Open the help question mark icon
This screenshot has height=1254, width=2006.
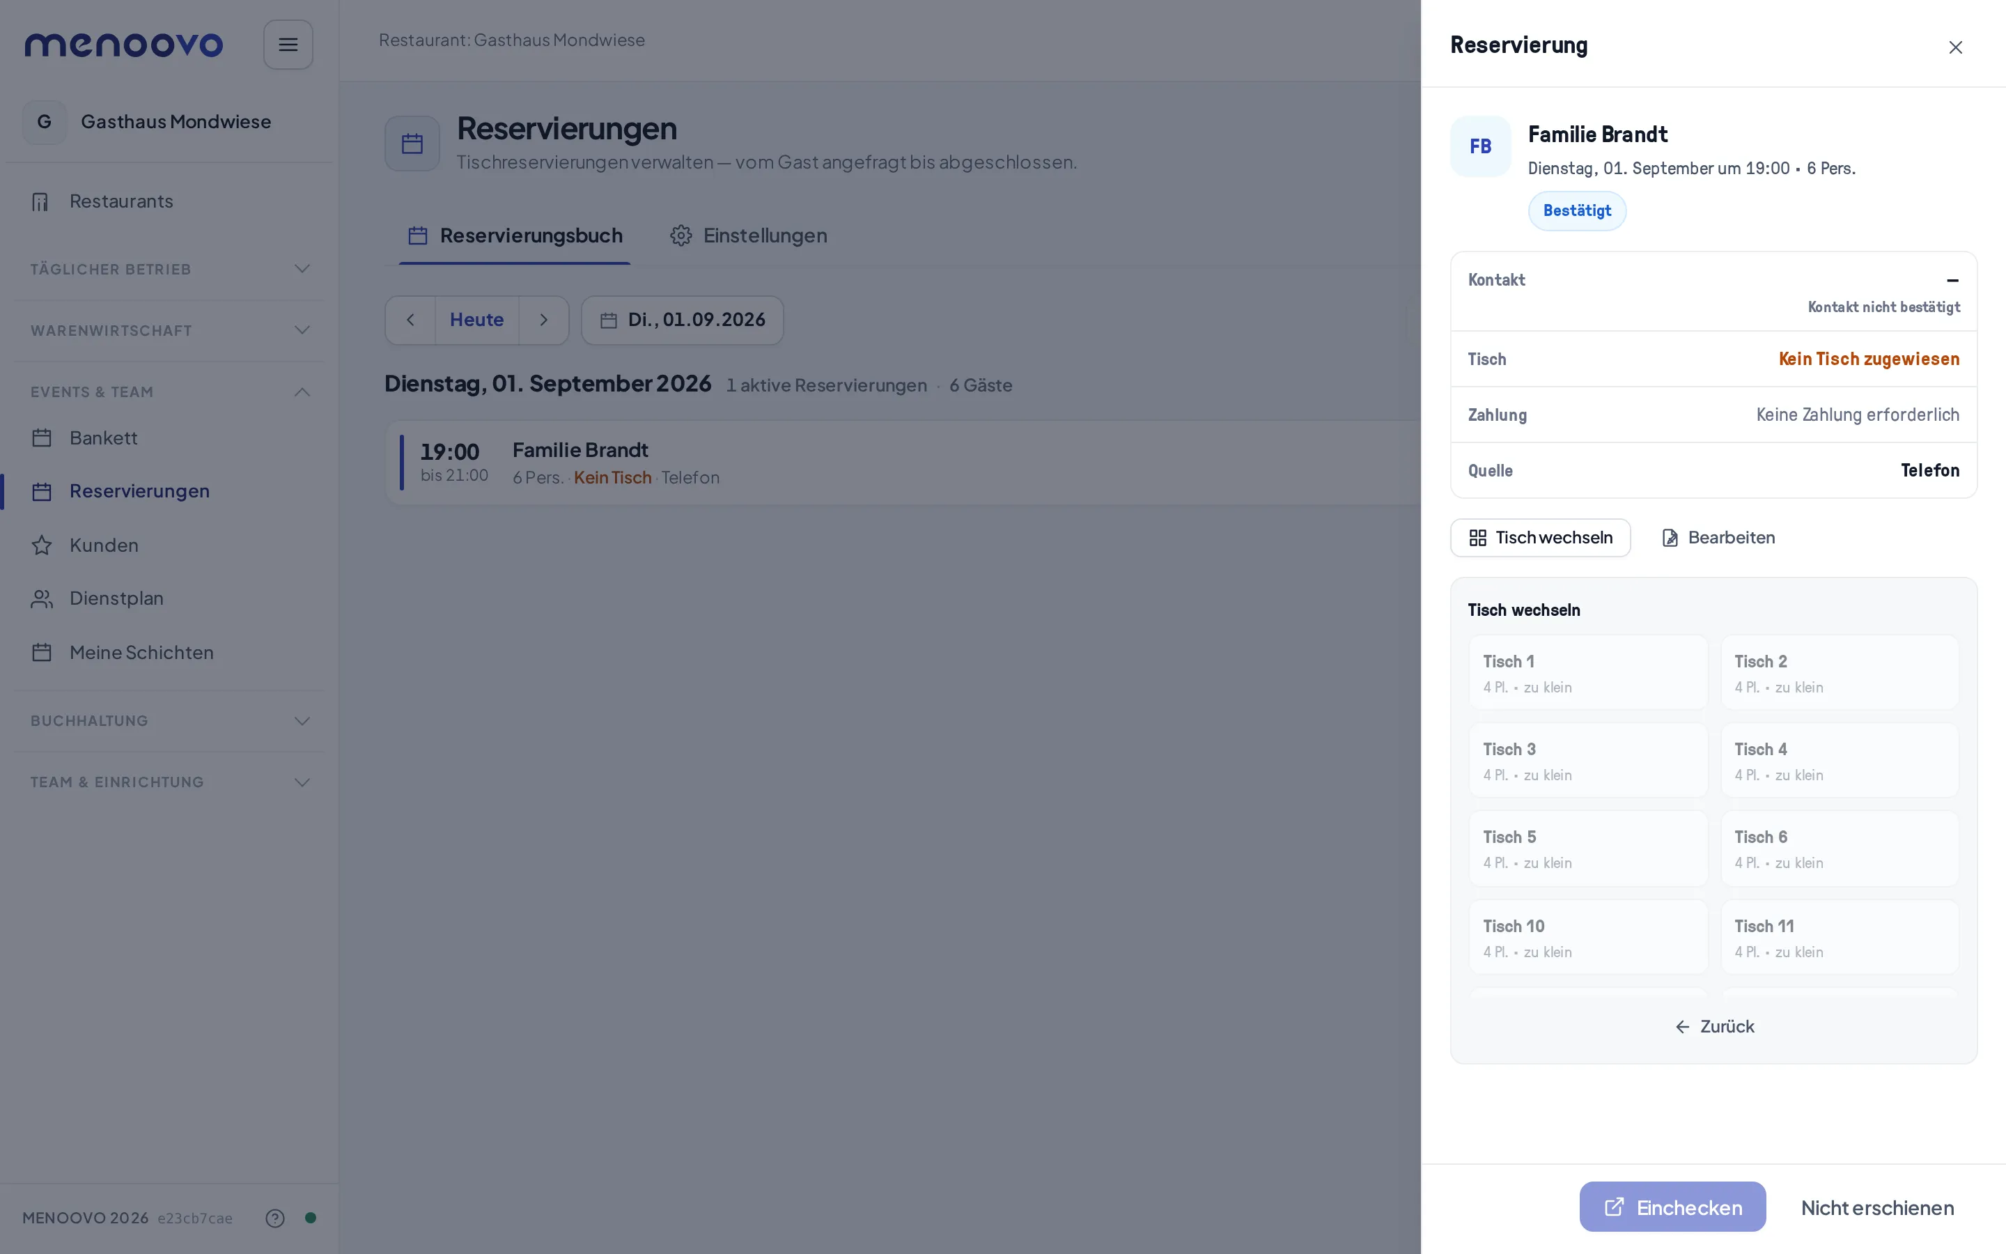point(275,1218)
